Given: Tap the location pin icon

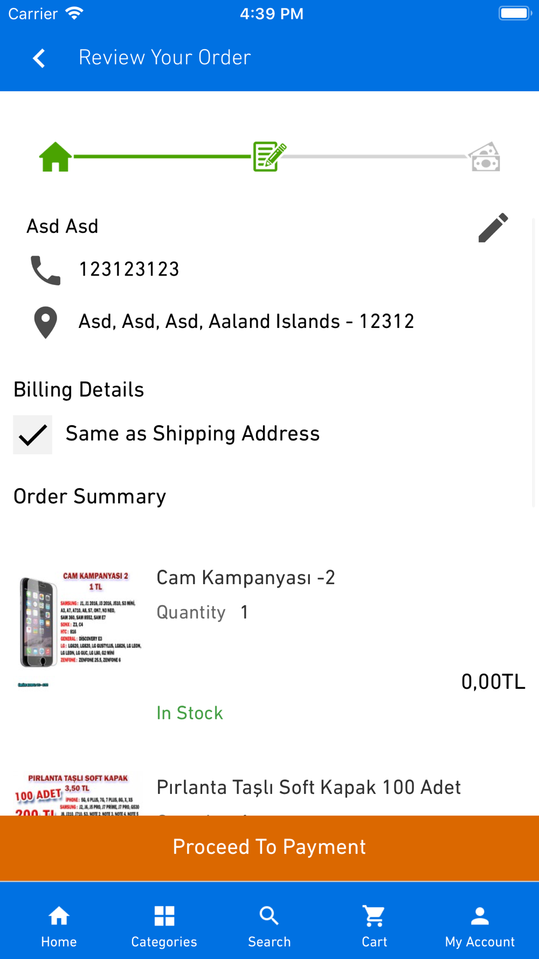Looking at the screenshot, I should click(46, 323).
